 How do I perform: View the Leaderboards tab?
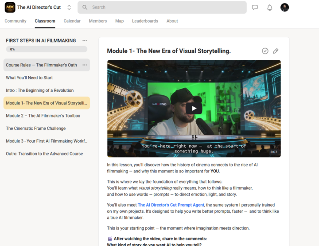click(x=145, y=21)
